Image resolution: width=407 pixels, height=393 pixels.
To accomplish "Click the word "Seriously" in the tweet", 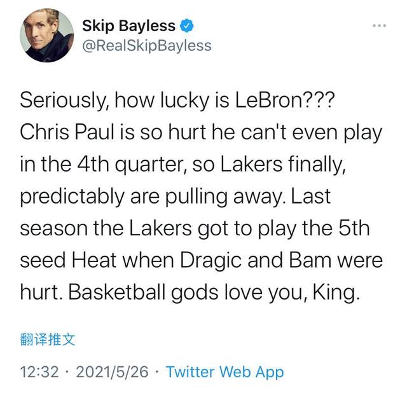I will 60,100.
